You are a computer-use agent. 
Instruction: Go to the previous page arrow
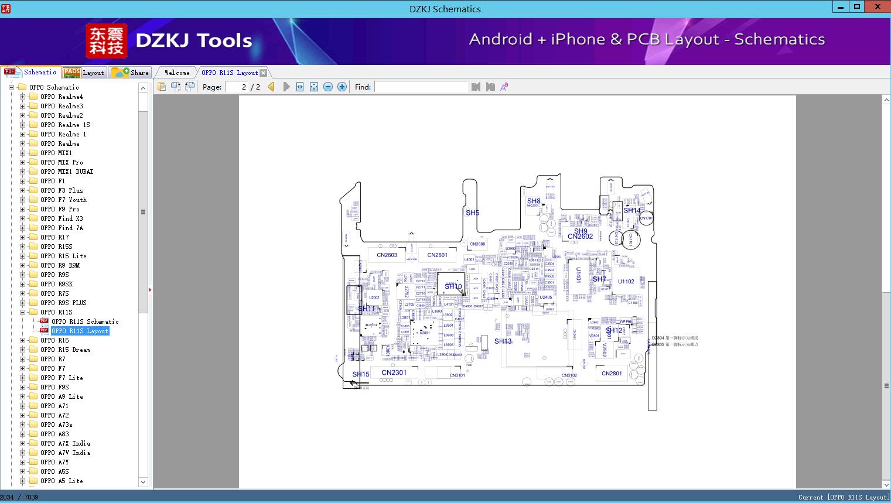tap(271, 87)
